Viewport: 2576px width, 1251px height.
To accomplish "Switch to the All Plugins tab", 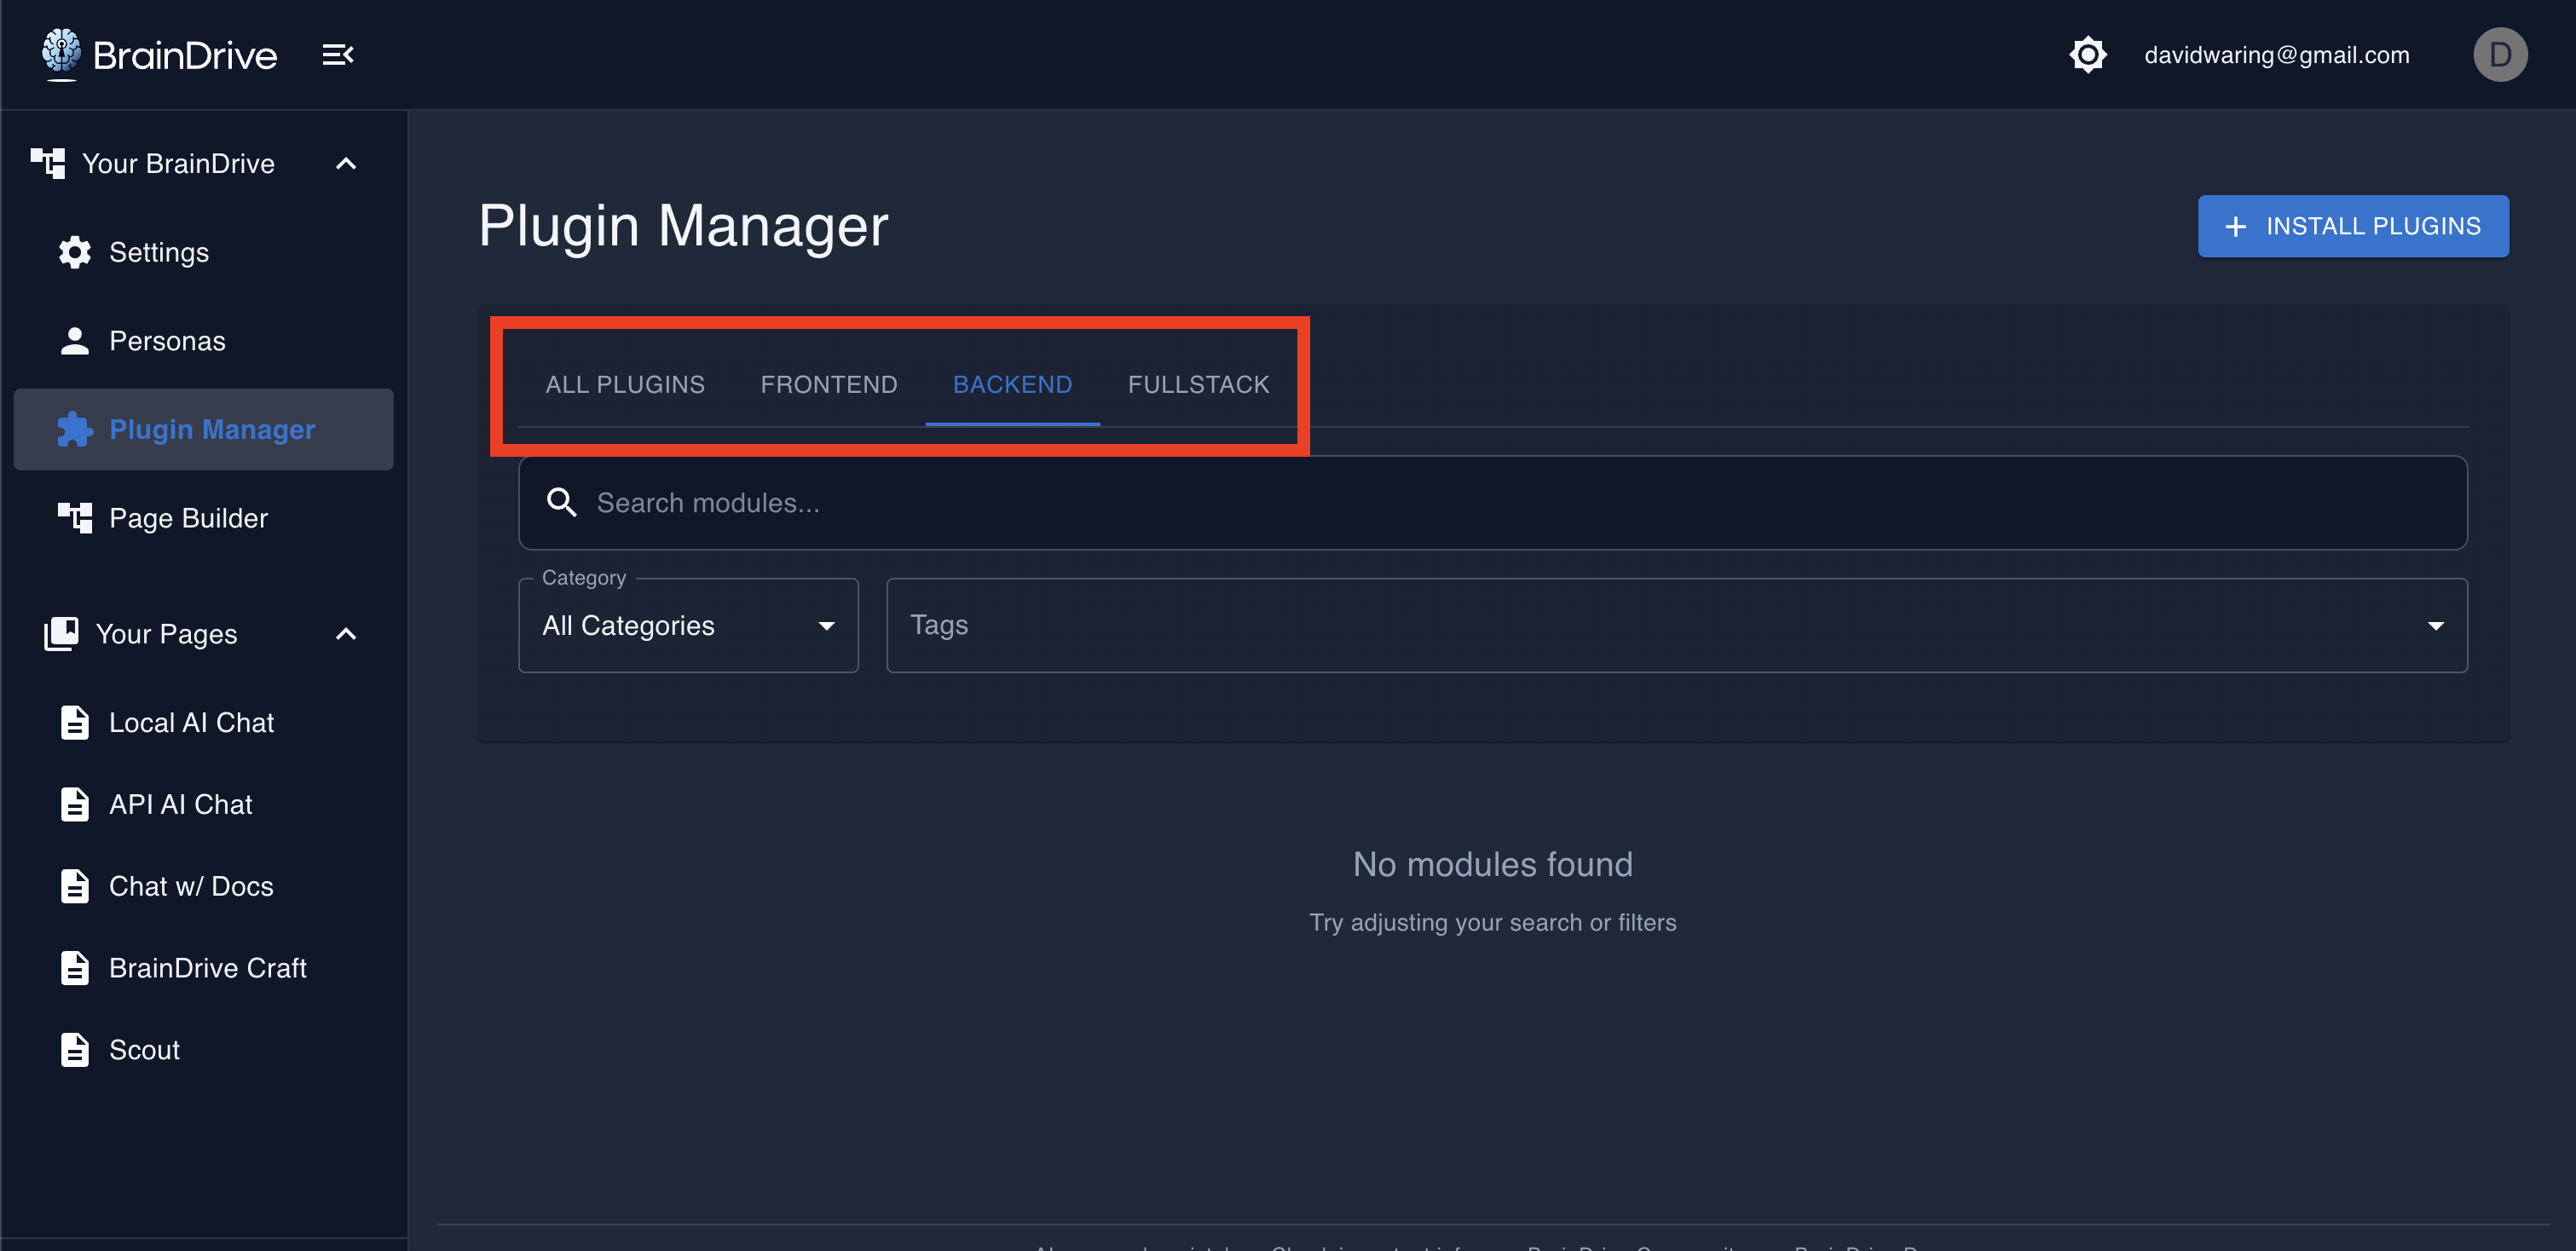I will pyautogui.click(x=624, y=385).
